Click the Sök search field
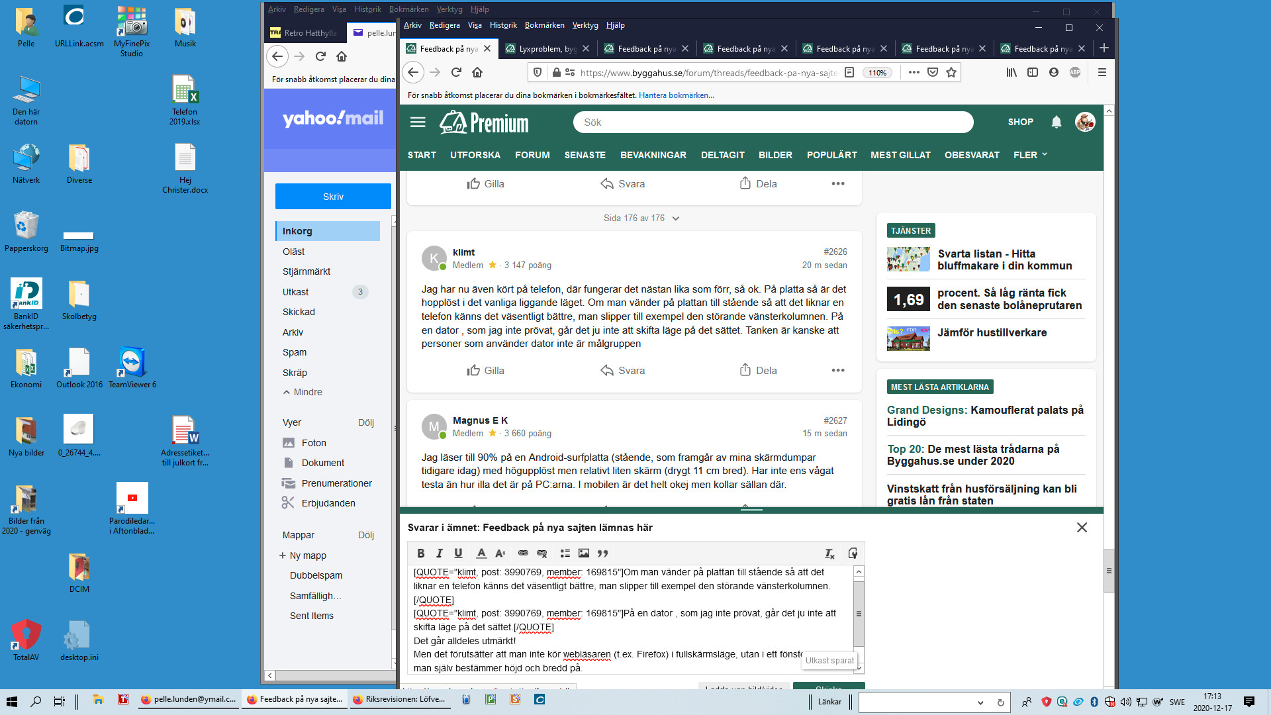This screenshot has height=715, width=1271. click(x=773, y=122)
